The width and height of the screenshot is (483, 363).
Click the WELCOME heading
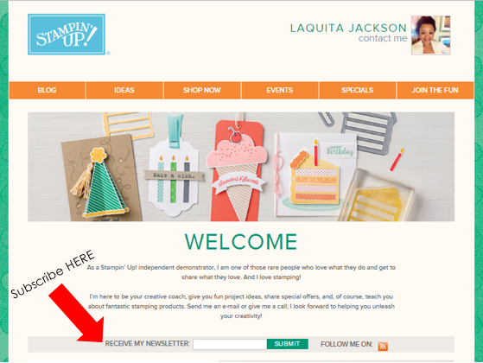[x=241, y=242]
